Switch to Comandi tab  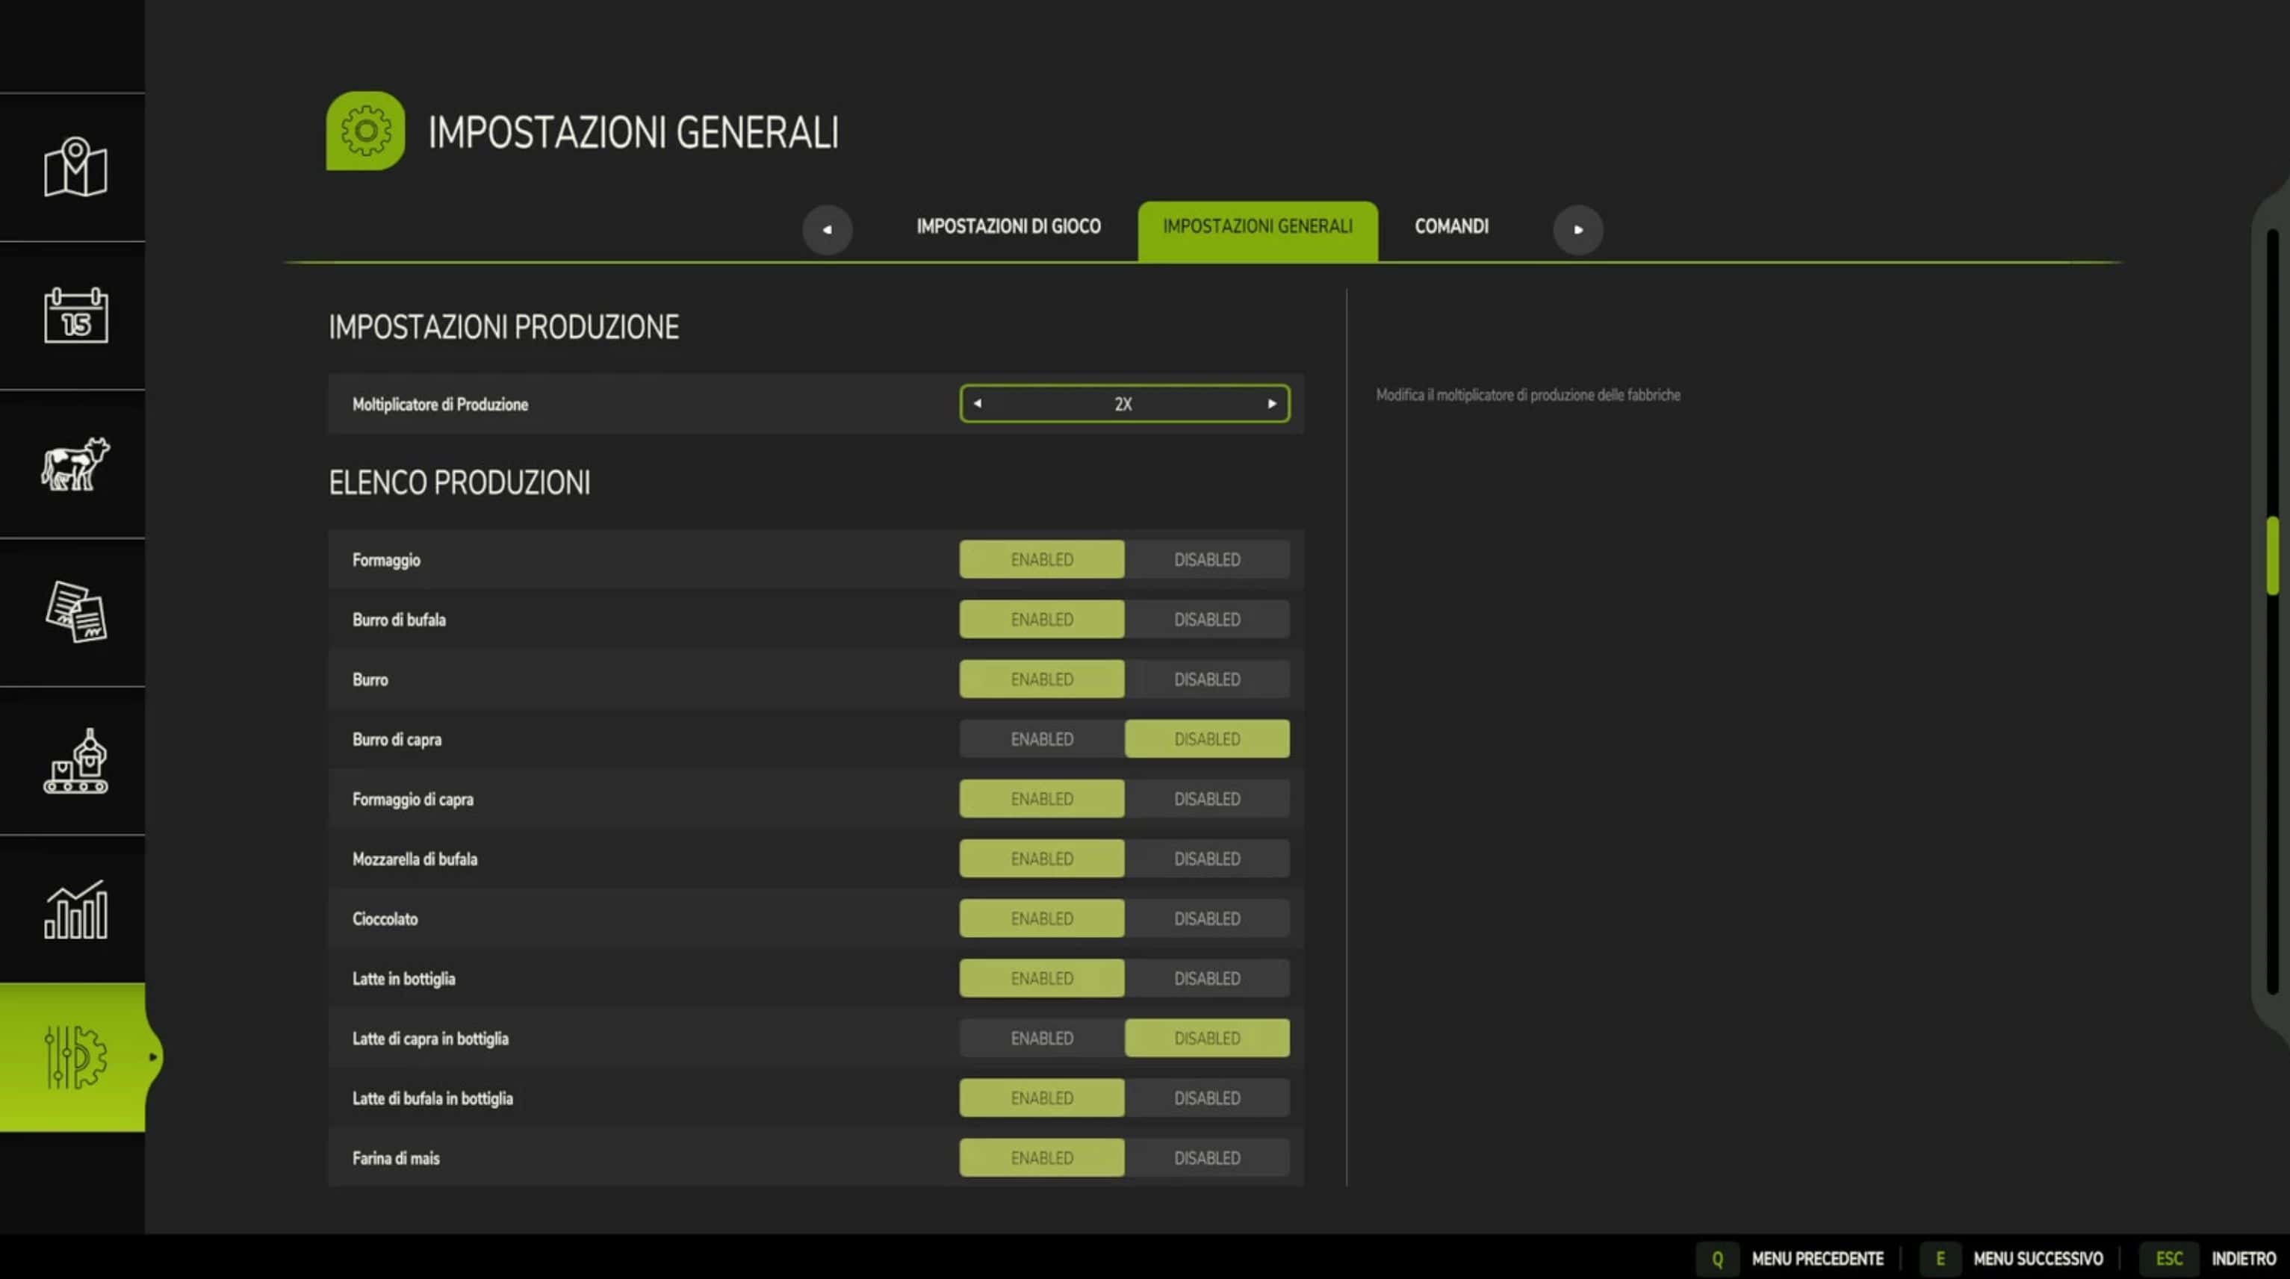point(1450,227)
